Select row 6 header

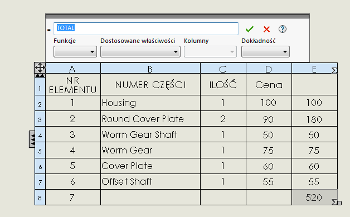(40, 166)
